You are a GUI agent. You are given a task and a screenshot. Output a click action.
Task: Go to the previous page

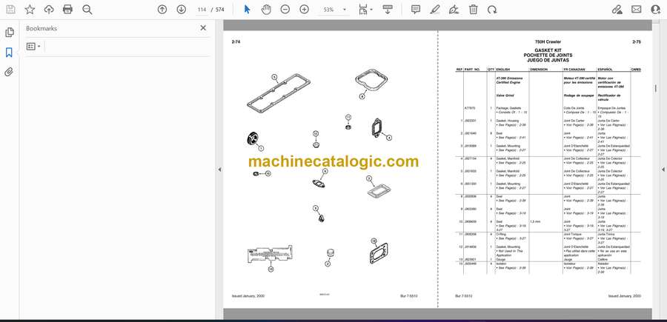(x=162, y=10)
